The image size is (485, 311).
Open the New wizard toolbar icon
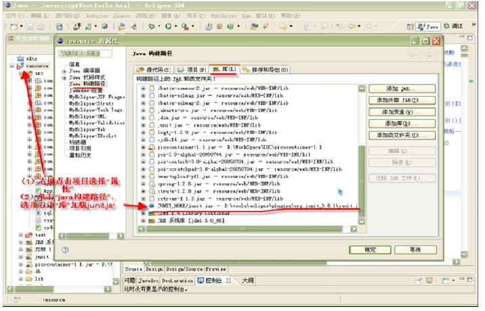14,26
